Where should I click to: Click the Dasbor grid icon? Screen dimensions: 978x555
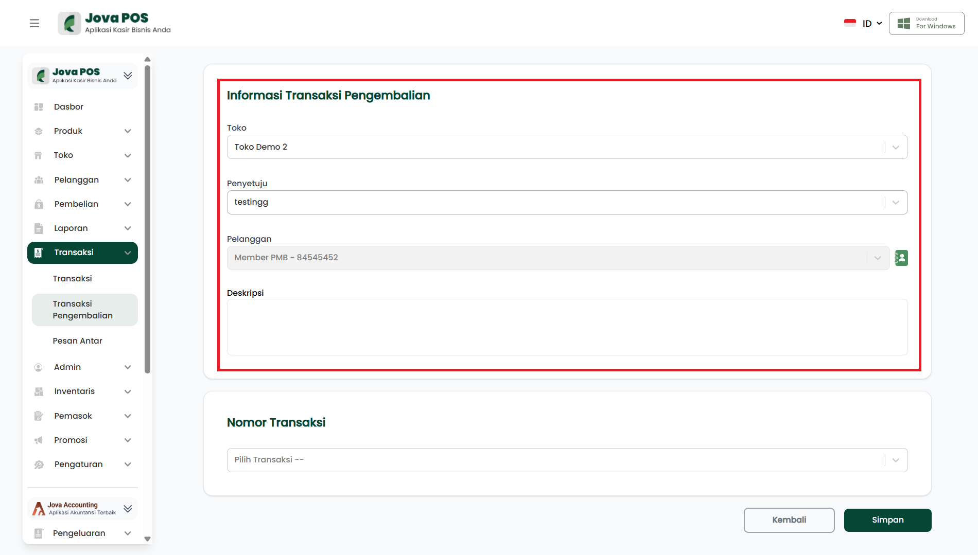pyautogui.click(x=39, y=107)
